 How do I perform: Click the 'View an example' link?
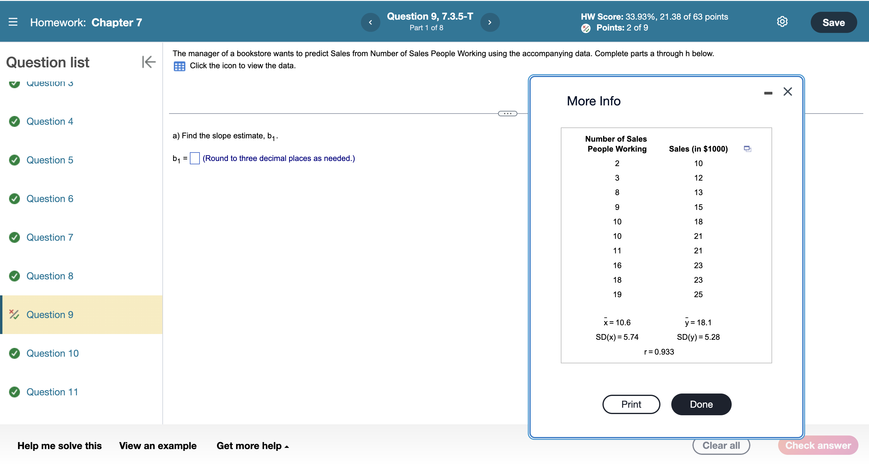158,445
